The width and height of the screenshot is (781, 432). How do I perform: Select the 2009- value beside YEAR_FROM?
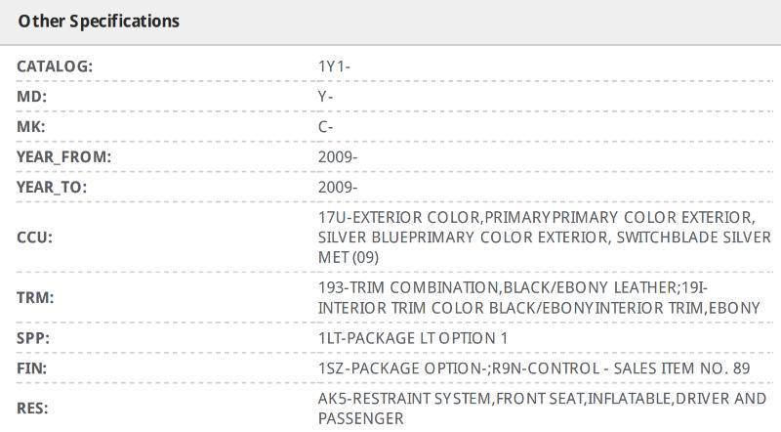(x=338, y=156)
